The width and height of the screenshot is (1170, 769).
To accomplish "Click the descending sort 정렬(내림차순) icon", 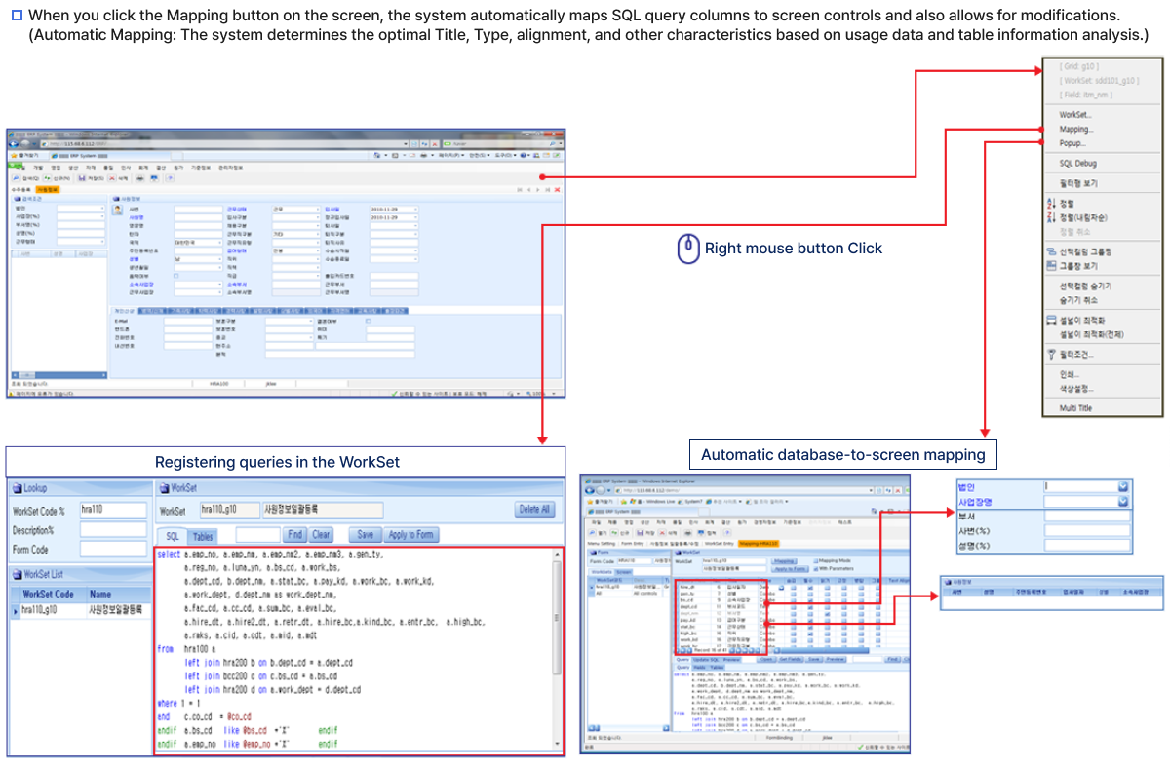I will point(1050,217).
